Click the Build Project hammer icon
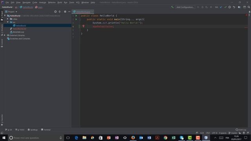Screen dimensions: 251x141 [x=172, y=7]
